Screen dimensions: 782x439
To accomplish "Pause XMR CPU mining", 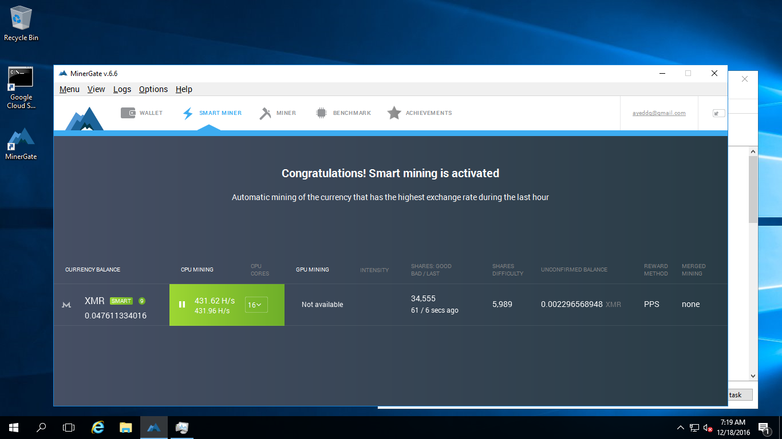I will (182, 305).
